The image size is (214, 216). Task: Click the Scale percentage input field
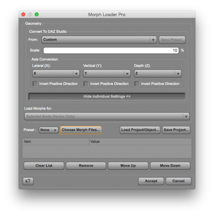tap(111, 50)
